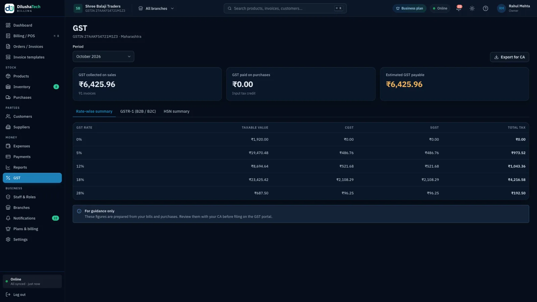Click the Reports chart icon in sidebar
Image resolution: width=537 pixels, height=302 pixels.
[8, 167]
